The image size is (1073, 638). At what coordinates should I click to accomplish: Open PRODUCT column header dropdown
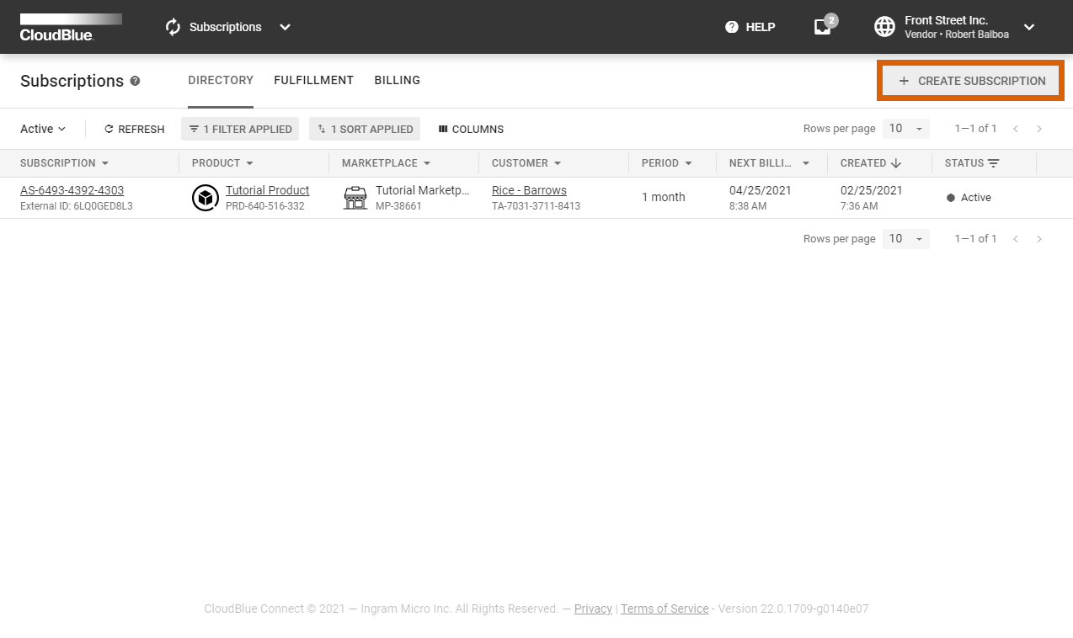(249, 163)
